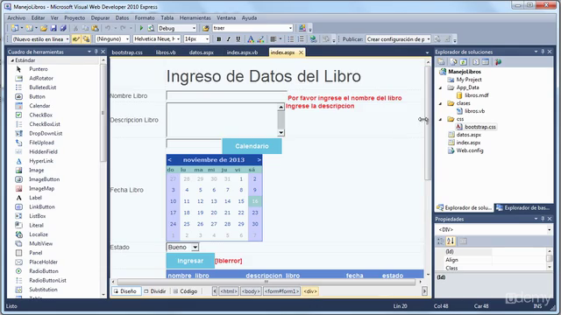Click the Nombre Libro text field

pos(227,95)
